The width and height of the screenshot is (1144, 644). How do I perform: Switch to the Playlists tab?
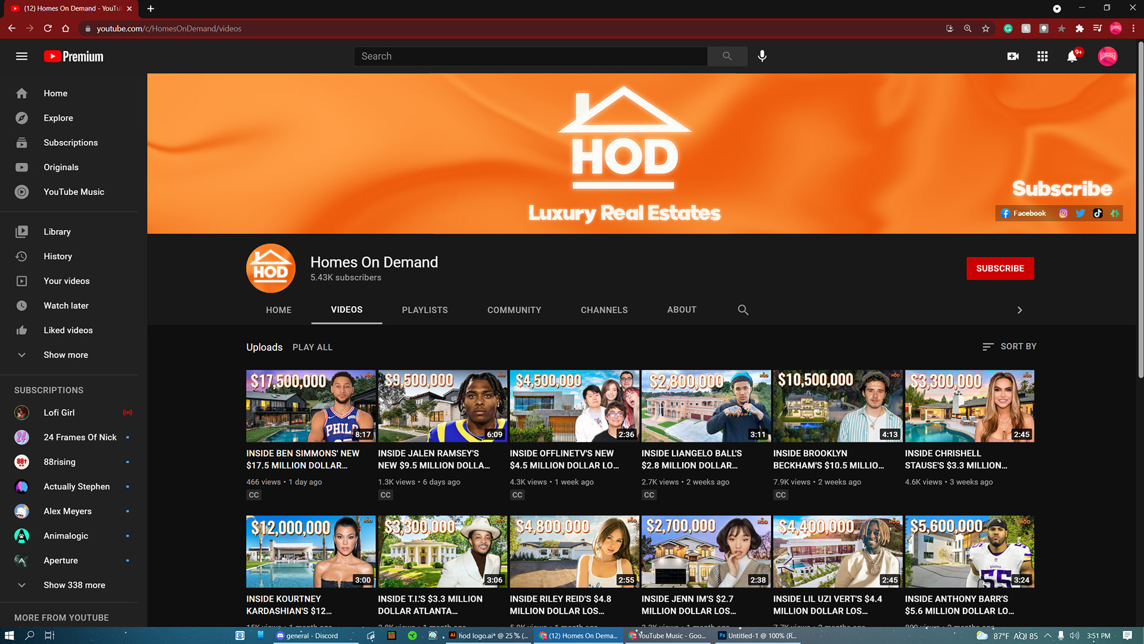[x=424, y=310]
